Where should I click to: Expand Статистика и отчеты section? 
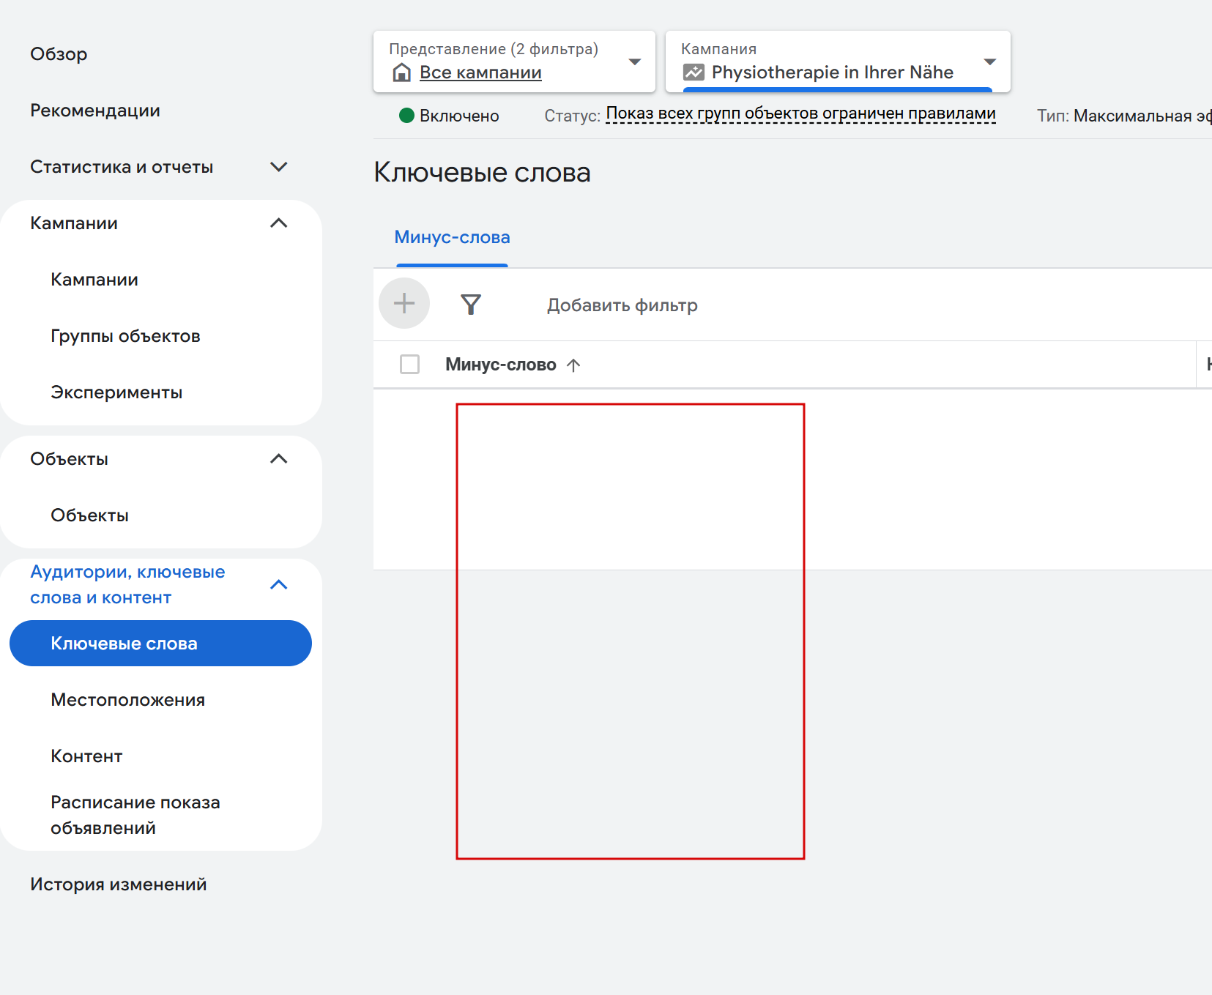[278, 167]
